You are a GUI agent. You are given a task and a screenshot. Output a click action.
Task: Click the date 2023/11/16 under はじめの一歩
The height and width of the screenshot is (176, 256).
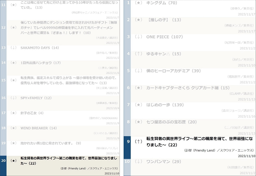point(246,116)
